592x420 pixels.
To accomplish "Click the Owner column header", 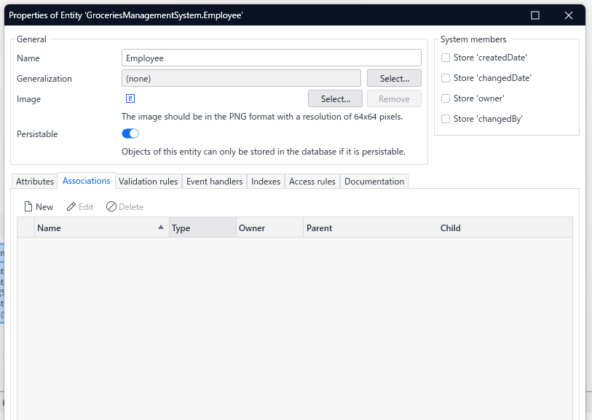I will click(x=269, y=227).
